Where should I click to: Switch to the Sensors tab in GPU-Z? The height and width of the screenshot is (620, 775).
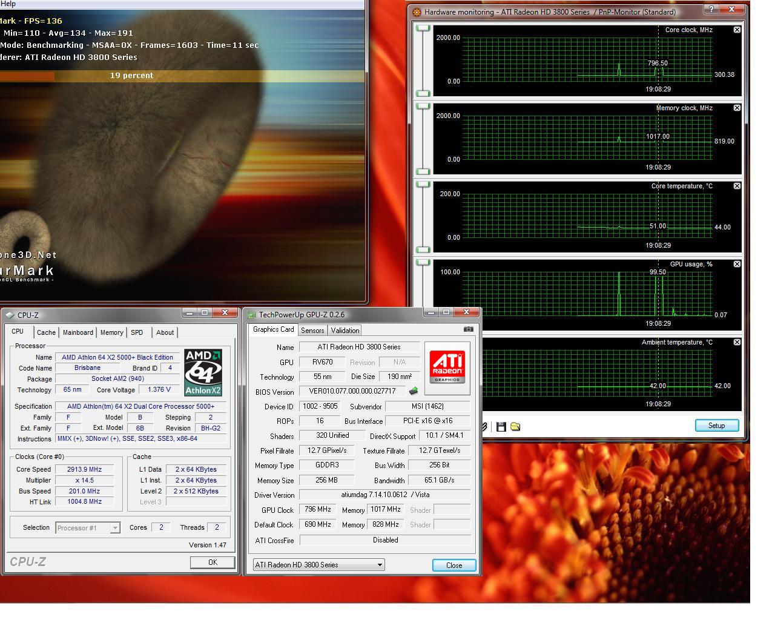pyautogui.click(x=312, y=331)
